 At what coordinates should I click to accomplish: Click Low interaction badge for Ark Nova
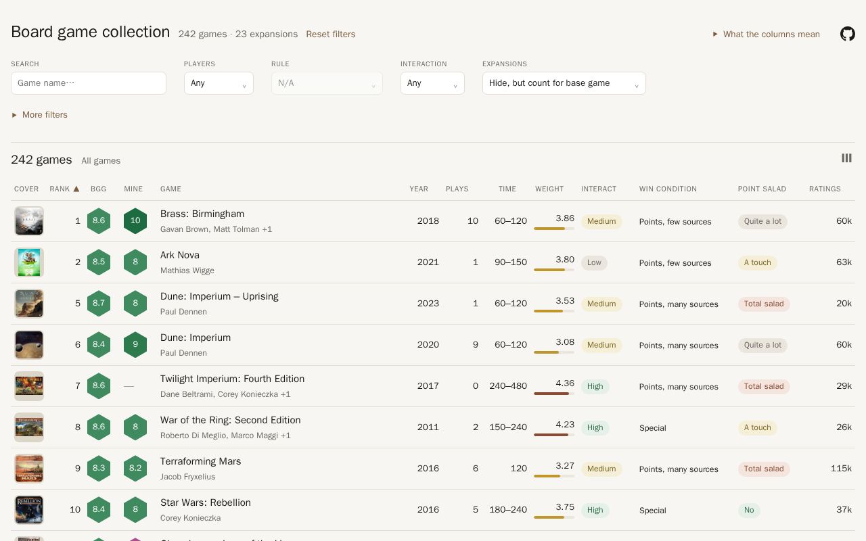(x=594, y=262)
